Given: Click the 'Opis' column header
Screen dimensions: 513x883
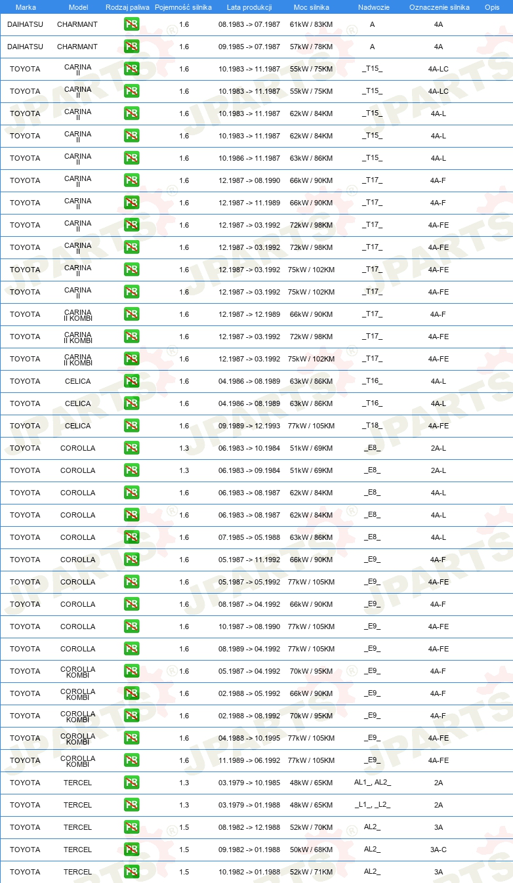Looking at the screenshot, I should pos(491,7).
